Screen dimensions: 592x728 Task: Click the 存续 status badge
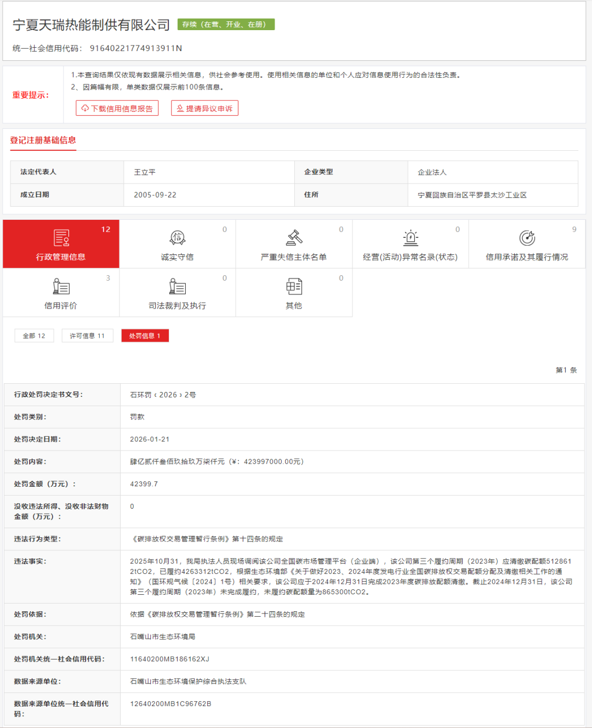(226, 25)
